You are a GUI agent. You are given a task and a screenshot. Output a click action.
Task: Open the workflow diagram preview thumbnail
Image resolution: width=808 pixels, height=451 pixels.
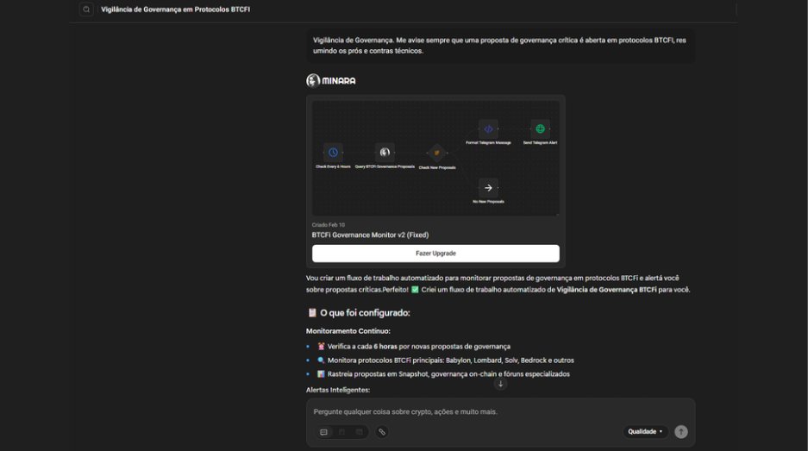[x=435, y=158]
